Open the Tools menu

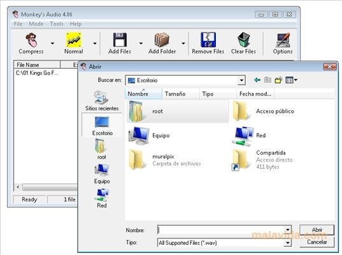click(x=57, y=24)
